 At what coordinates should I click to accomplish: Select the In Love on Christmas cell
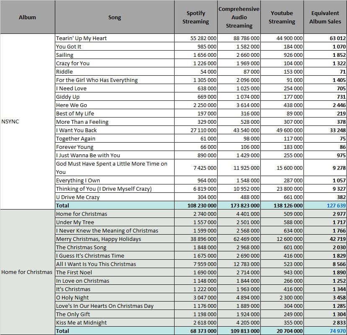pyautogui.click(x=115, y=281)
